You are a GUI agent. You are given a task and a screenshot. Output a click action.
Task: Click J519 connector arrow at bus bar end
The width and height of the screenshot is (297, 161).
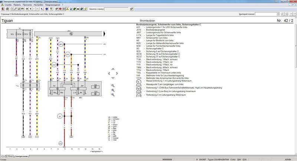[105, 34]
